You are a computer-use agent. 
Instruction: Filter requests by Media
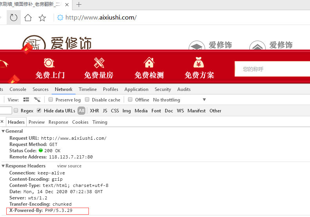click(141, 111)
